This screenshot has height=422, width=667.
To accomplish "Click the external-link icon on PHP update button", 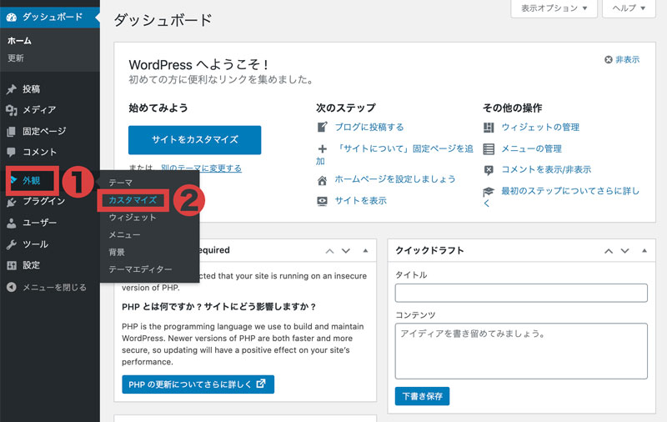I will pyautogui.click(x=261, y=384).
